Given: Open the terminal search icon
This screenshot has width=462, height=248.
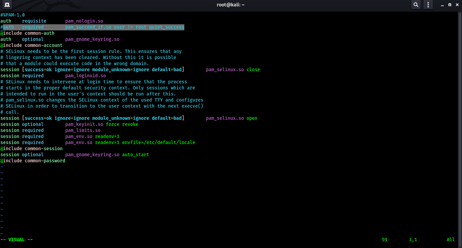Looking at the screenshot, I should [416, 5].
